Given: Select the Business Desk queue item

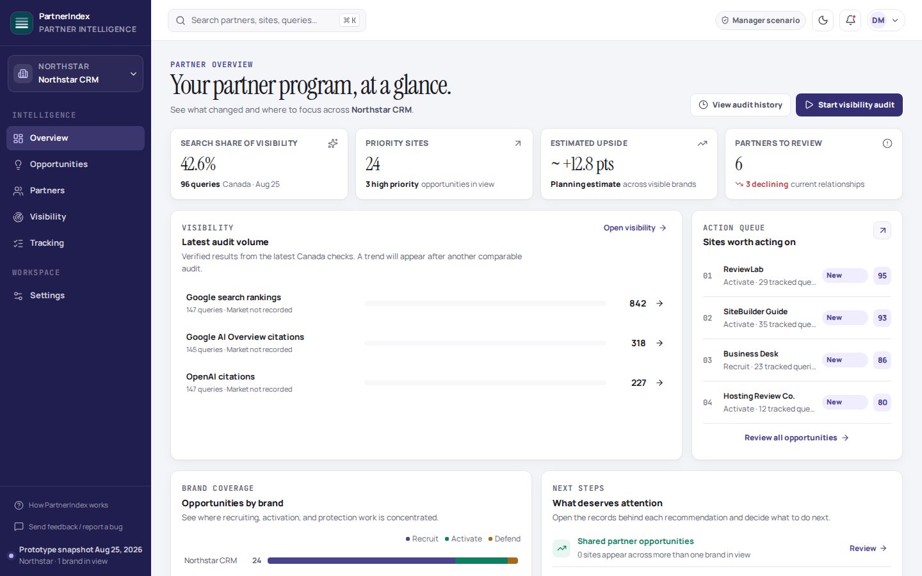Looking at the screenshot, I should (x=797, y=360).
